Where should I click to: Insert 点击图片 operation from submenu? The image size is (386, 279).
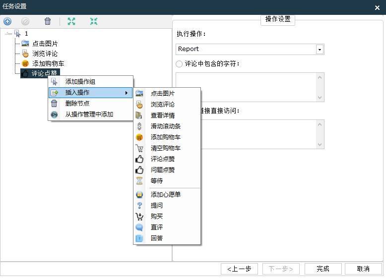(x=167, y=93)
